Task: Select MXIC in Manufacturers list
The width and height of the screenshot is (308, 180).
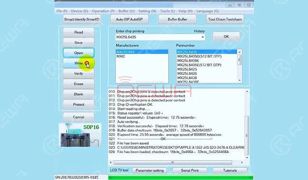Action: click(142, 56)
